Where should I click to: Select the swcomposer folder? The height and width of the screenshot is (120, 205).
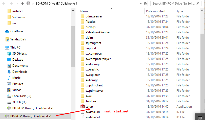(94, 54)
